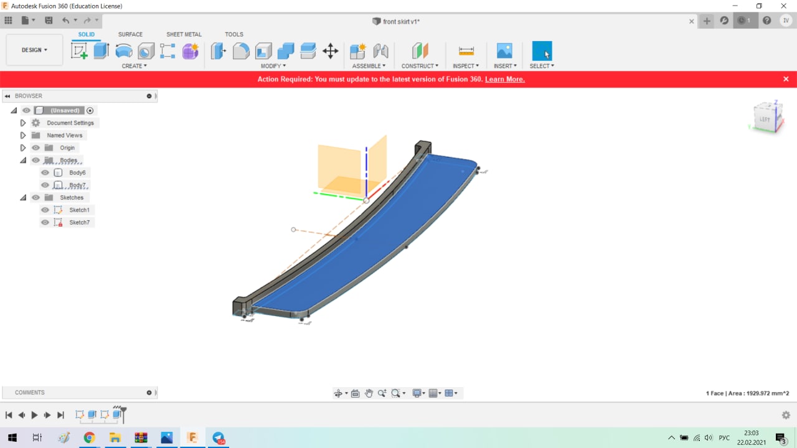Click the Learn More link
Viewport: 797px width, 448px height.
coord(505,80)
